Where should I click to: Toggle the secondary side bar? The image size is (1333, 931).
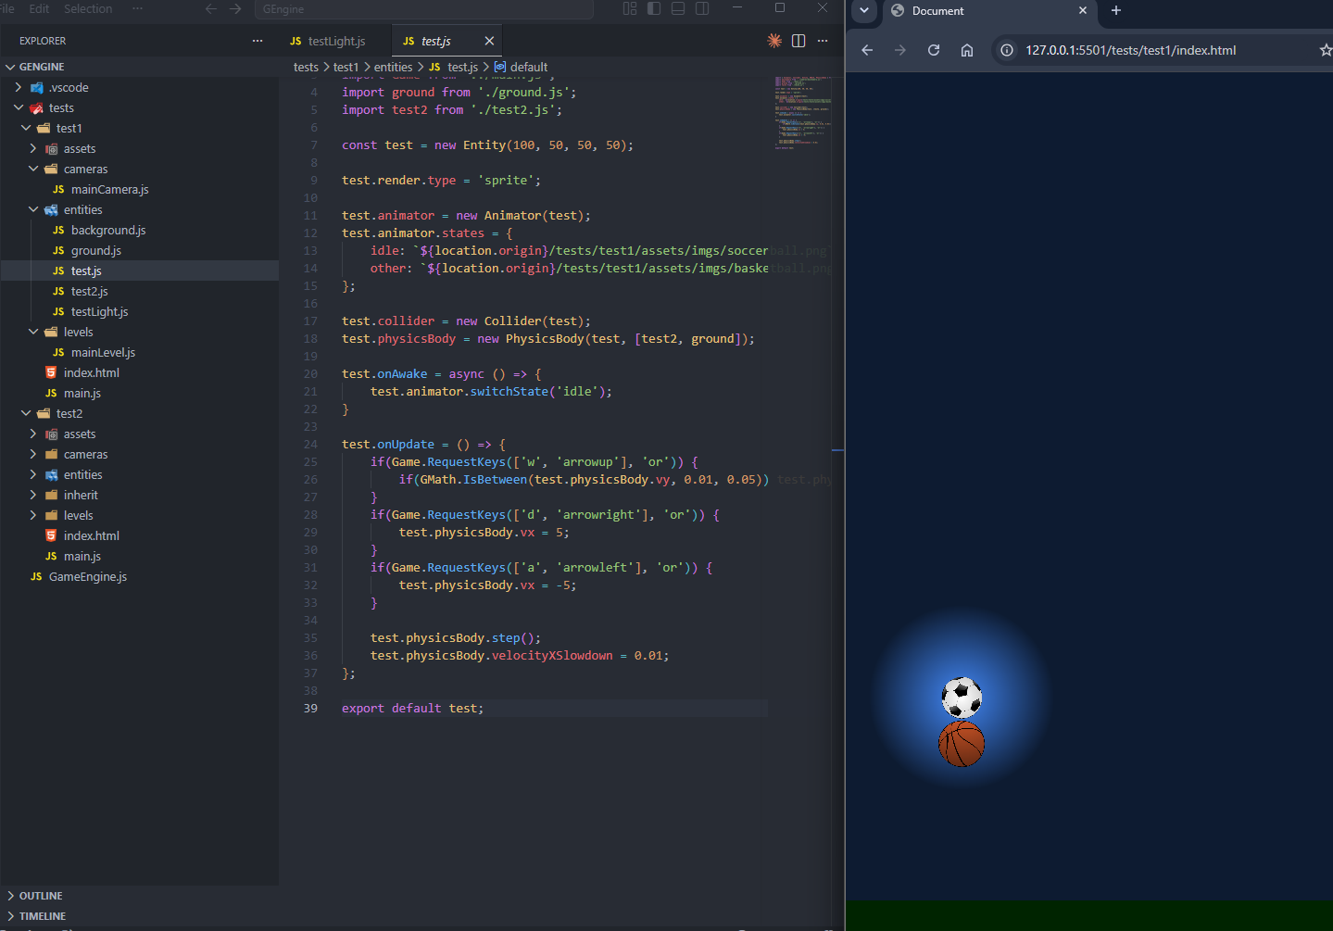(x=702, y=8)
